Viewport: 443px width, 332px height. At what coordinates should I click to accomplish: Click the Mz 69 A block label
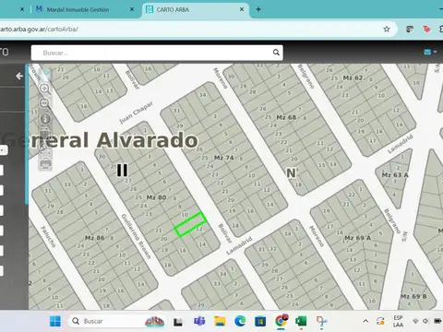[358, 238]
